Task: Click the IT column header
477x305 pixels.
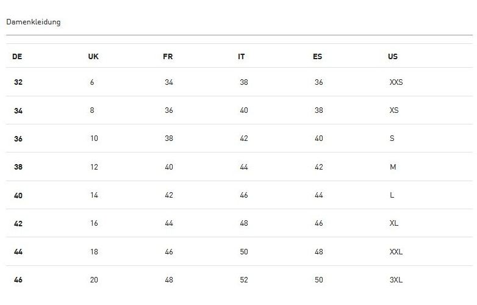Action: tap(242, 57)
